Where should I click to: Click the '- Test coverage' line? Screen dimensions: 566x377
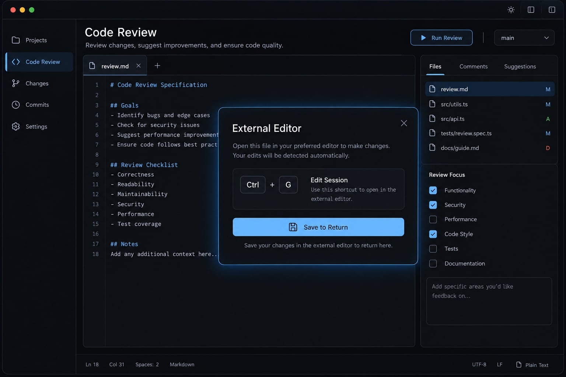[x=136, y=224]
